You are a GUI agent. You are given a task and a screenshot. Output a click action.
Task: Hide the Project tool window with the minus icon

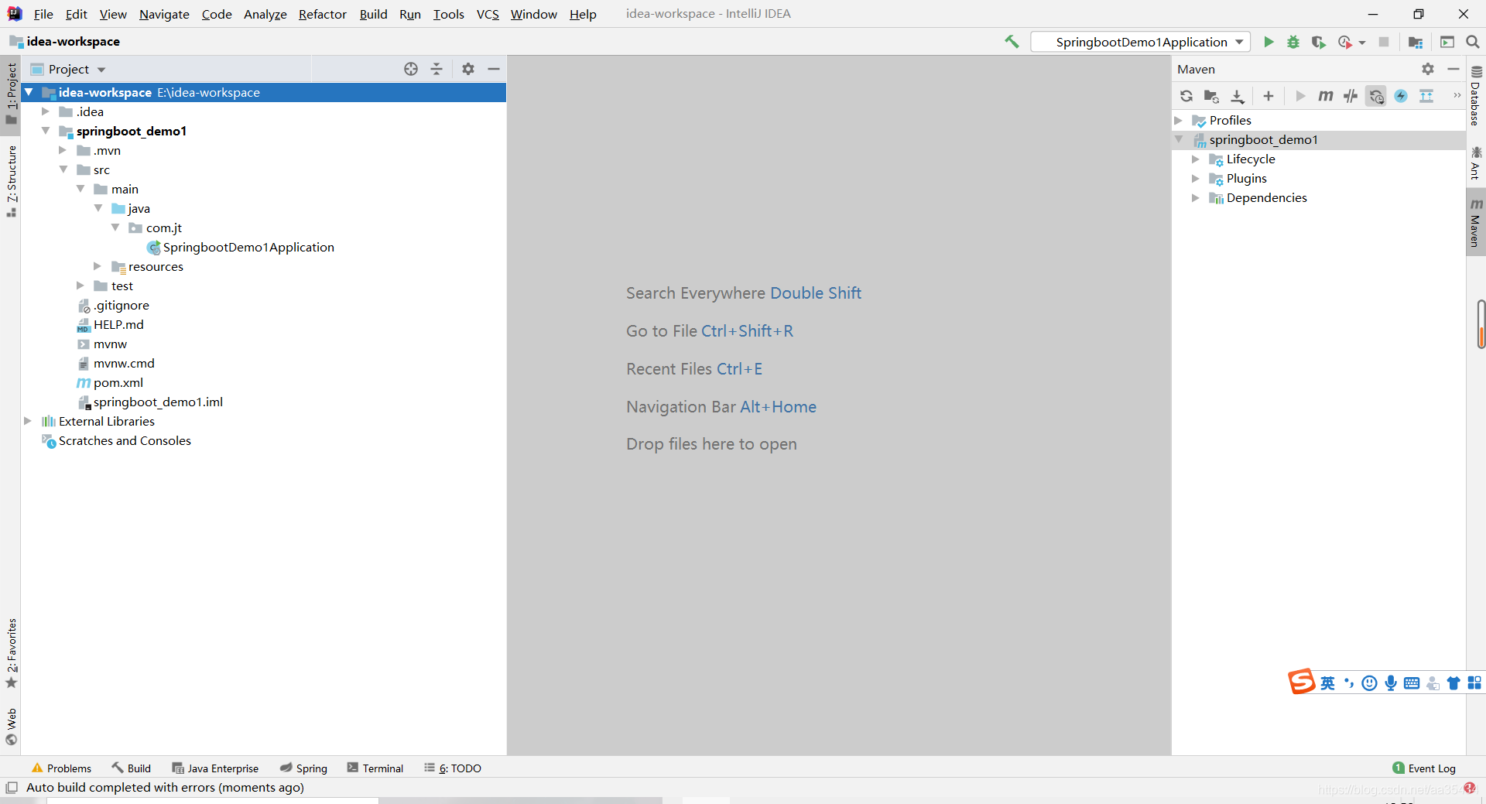pos(494,69)
